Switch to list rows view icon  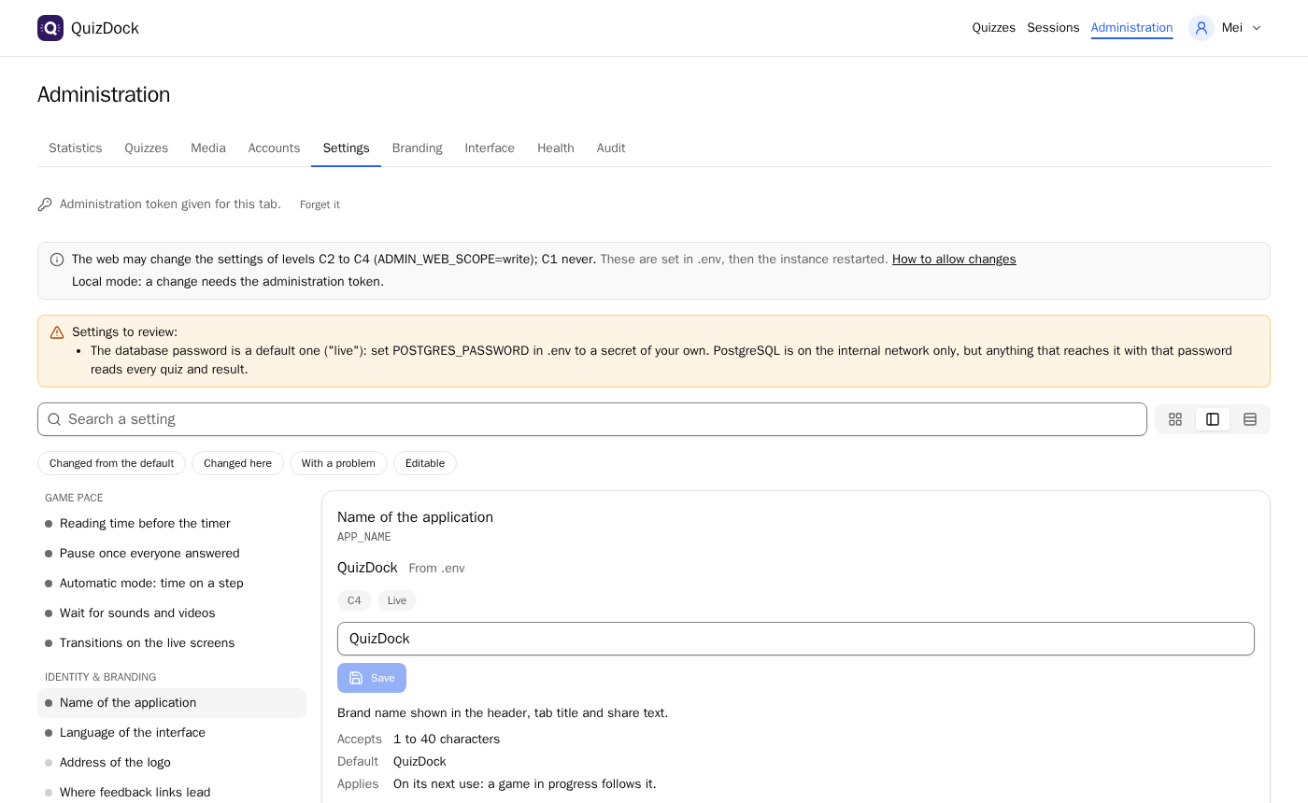1250,419
